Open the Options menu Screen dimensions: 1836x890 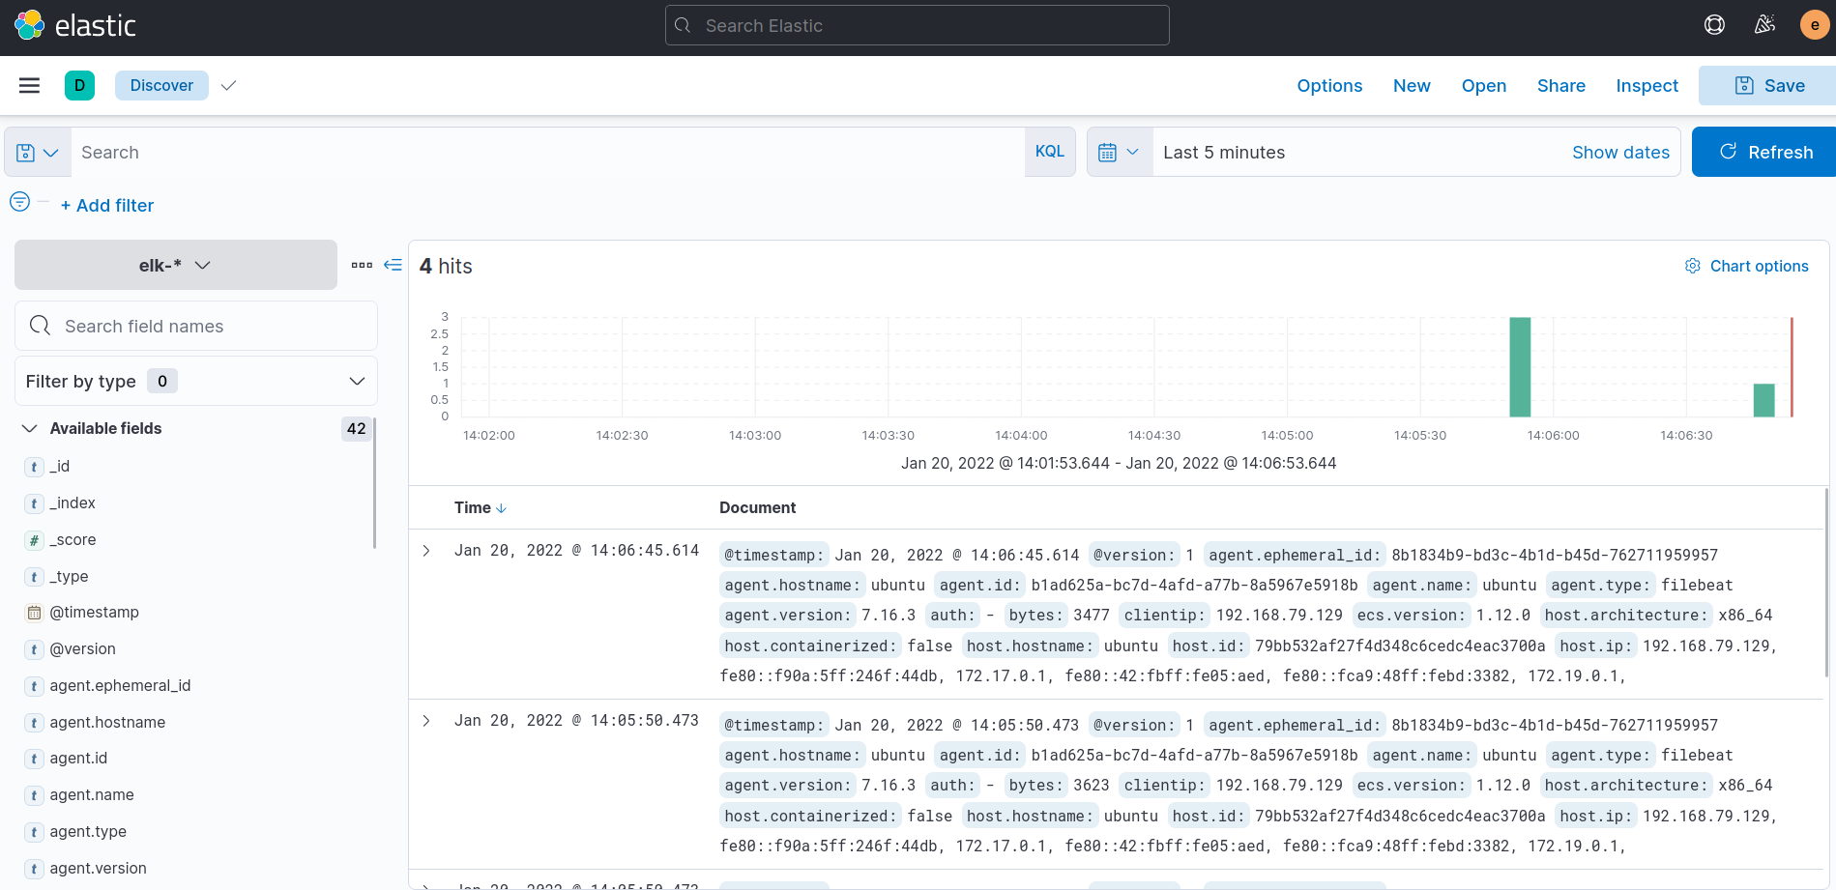(x=1329, y=86)
